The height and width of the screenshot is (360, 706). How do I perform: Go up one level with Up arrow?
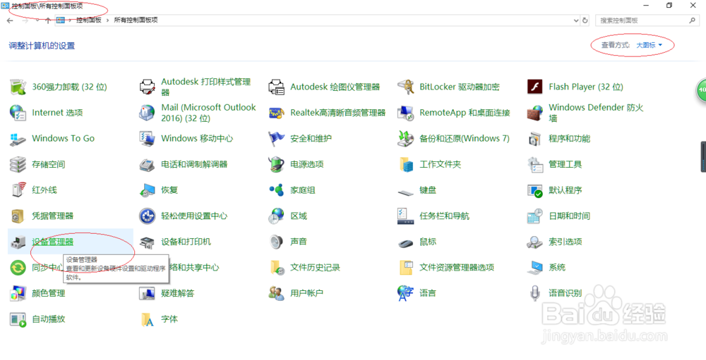(x=47, y=20)
